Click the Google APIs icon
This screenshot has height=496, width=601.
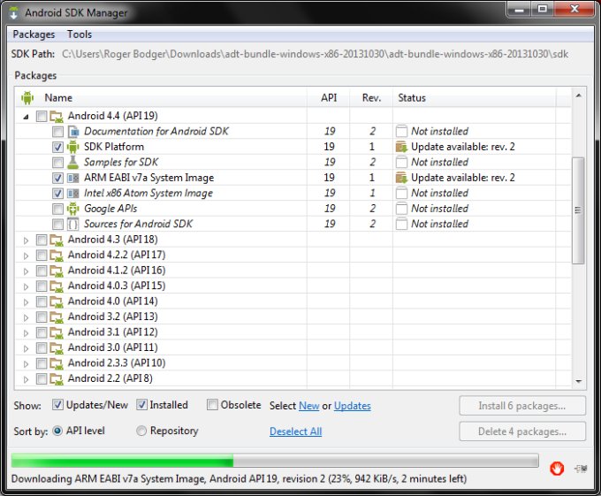72,209
